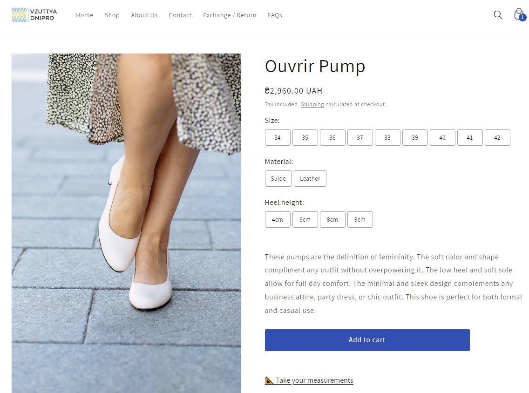The width and height of the screenshot is (529, 393).
Task: Open the Shop menu item
Action: [x=112, y=15]
